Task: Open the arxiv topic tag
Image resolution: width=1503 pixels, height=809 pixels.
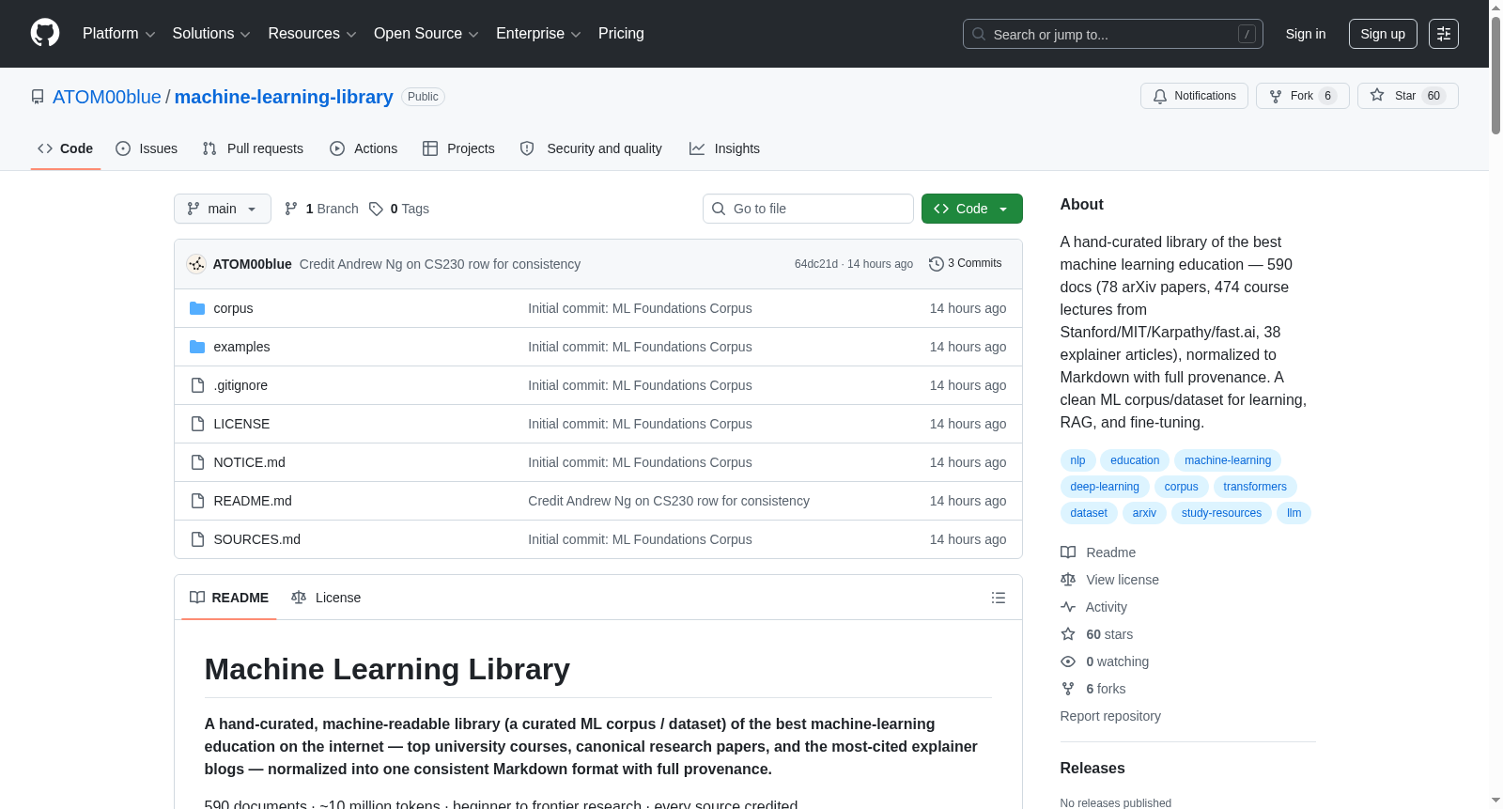Action: [1144, 513]
